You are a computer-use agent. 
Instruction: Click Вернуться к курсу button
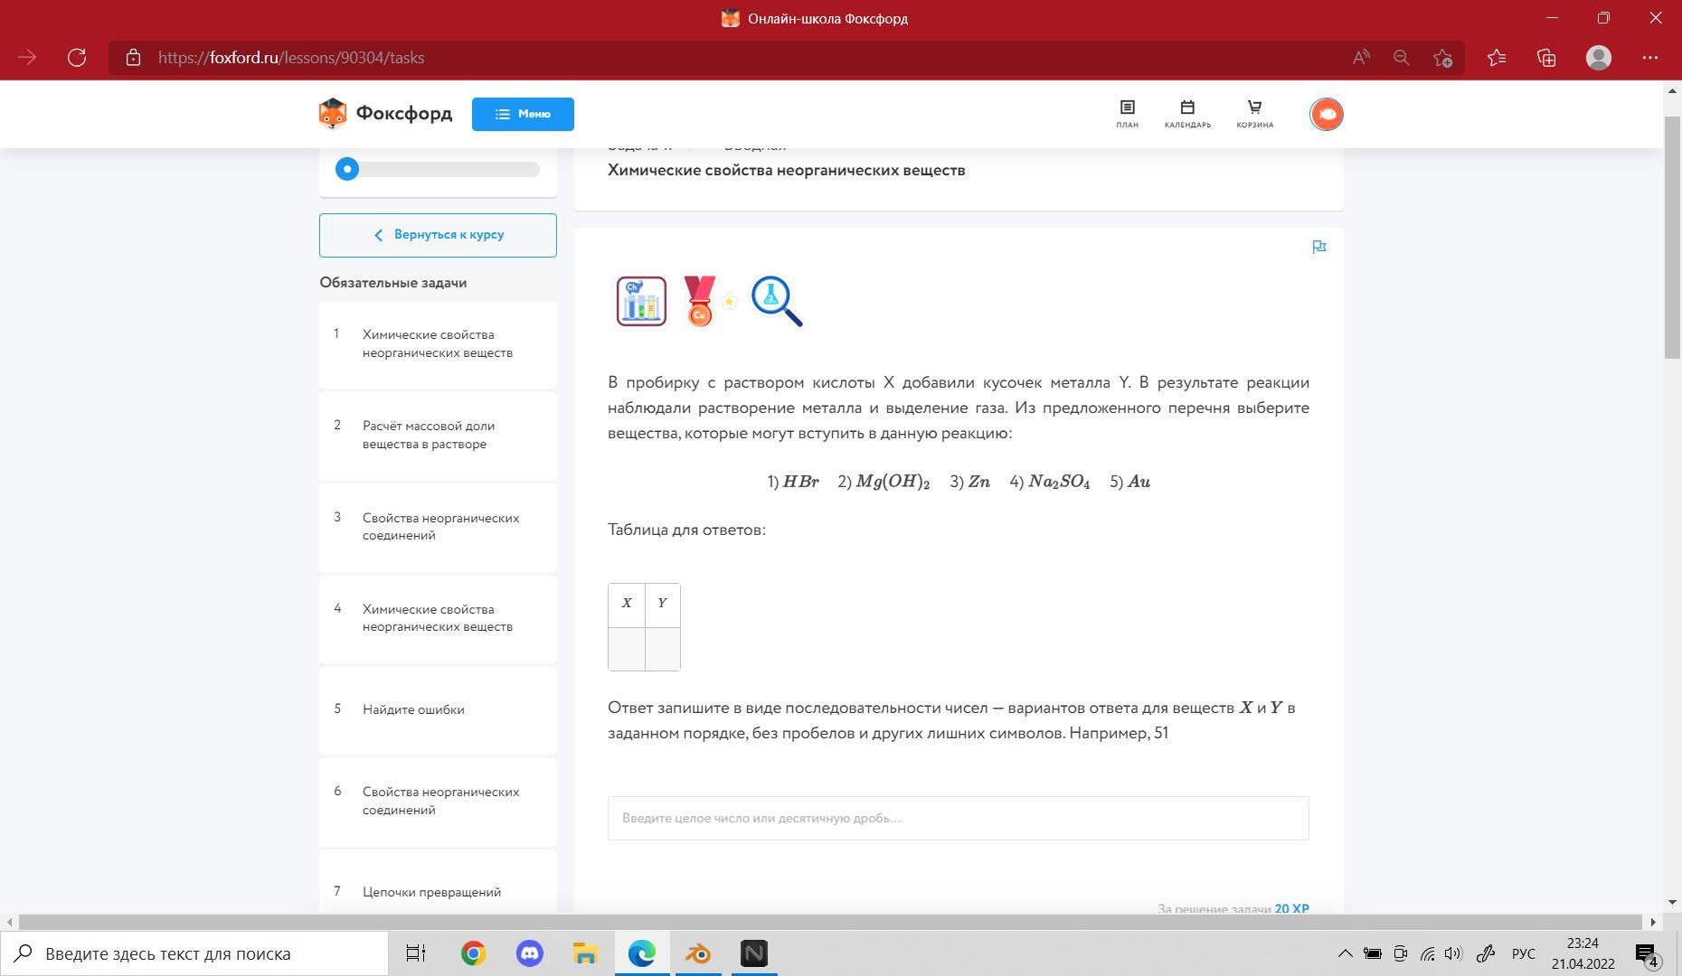[438, 235]
